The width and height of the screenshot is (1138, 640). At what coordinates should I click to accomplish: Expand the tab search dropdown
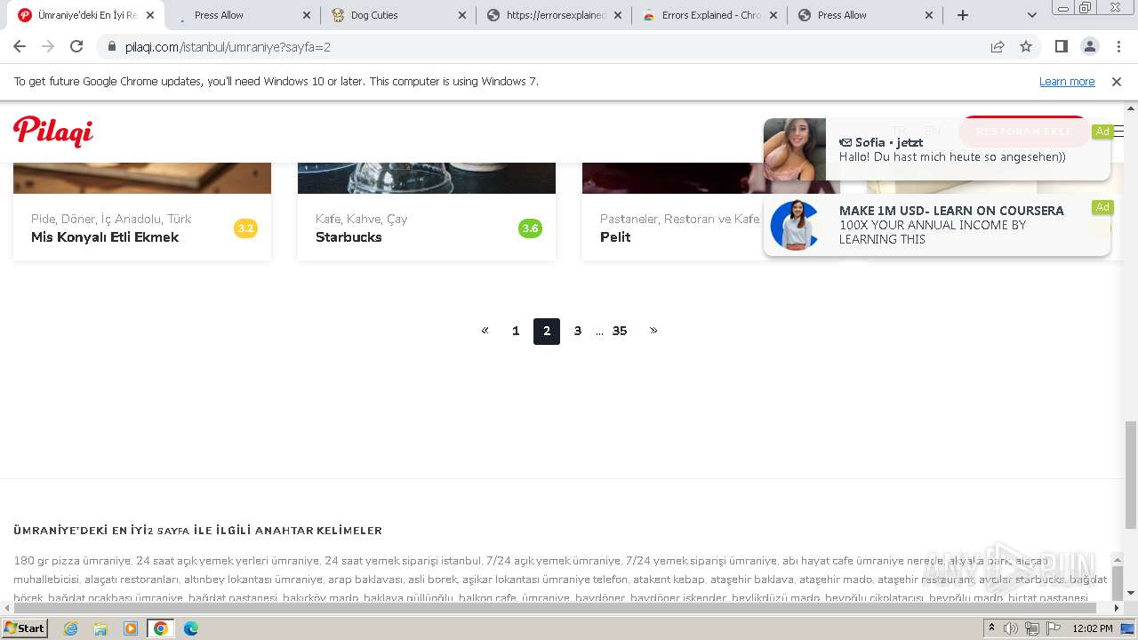tap(1031, 15)
